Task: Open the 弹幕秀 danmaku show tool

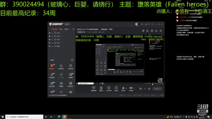Action: [61, 84]
